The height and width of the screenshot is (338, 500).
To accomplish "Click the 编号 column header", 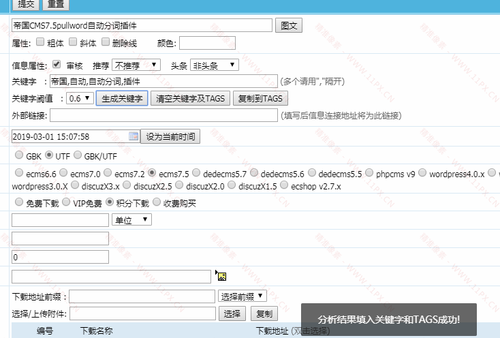I will (x=45, y=331).
